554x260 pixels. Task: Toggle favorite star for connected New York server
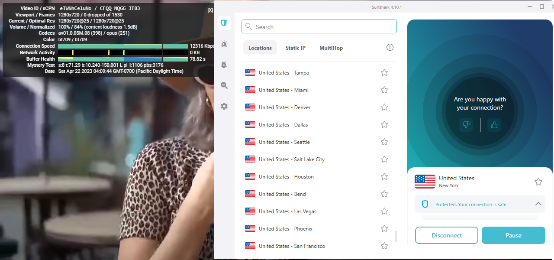pyautogui.click(x=538, y=182)
